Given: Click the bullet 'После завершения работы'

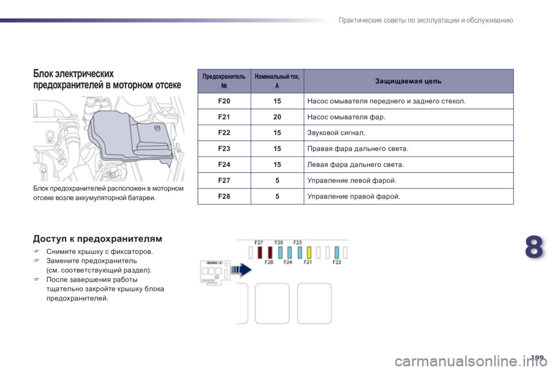Looking at the screenshot, I should [92, 279].
